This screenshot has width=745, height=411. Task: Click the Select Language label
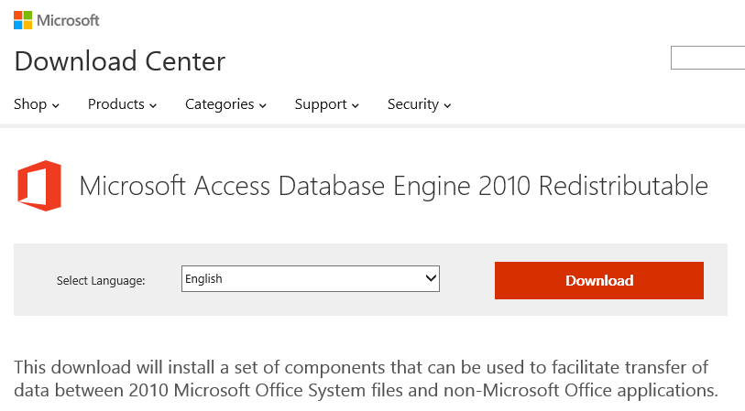click(x=101, y=281)
